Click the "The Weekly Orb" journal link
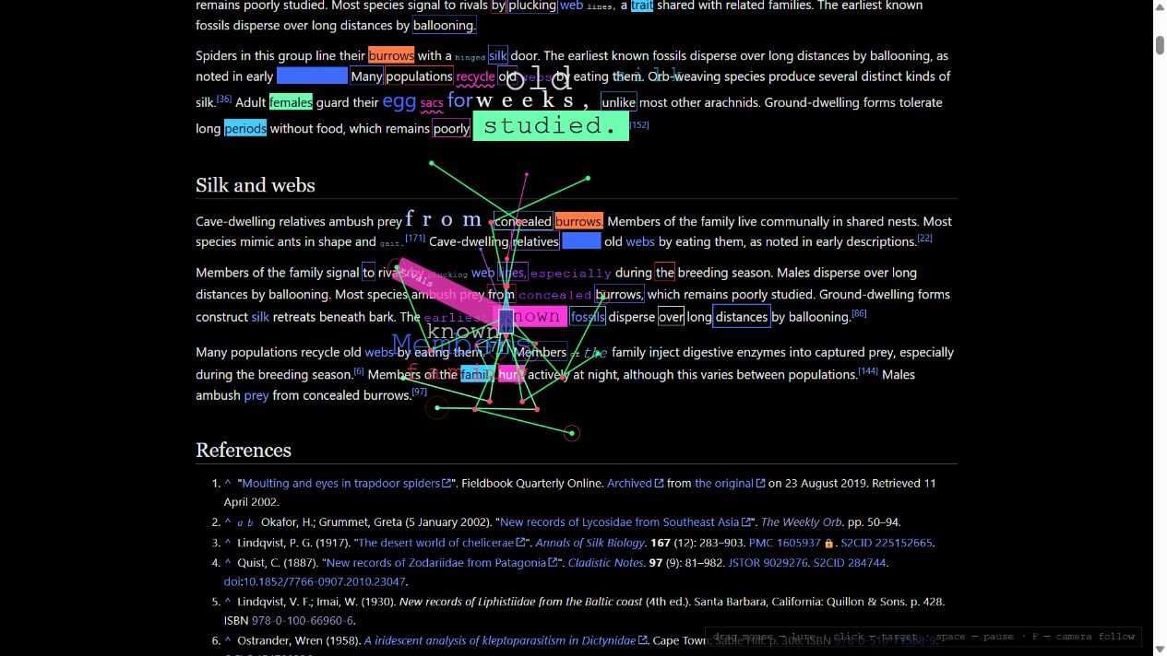 pos(801,522)
